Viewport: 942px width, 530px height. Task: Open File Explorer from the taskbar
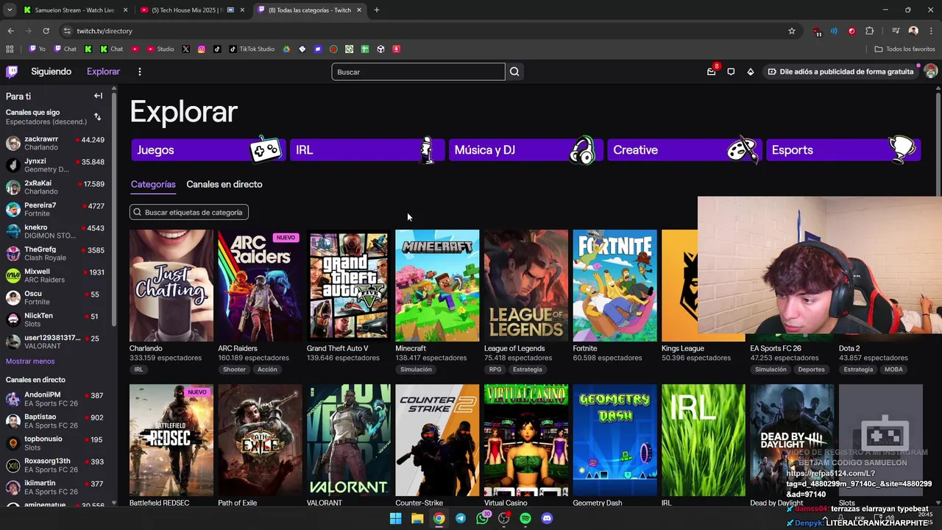click(x=417, y=518)
